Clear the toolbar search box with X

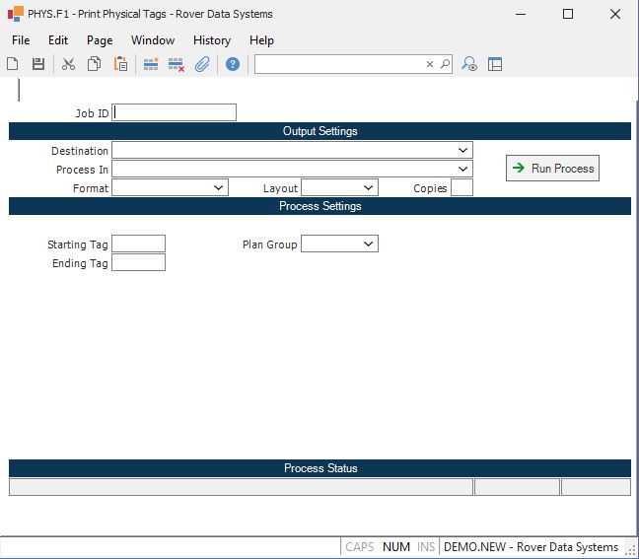pyautogui.click(x=430, y=64)
